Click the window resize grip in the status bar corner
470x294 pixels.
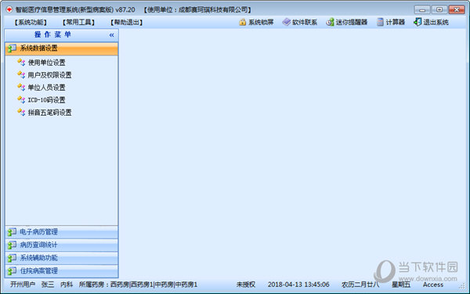click(x=462, y=287)
